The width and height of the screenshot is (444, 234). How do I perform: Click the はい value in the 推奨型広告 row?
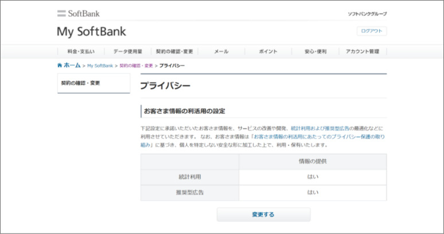[x=313, y=192]
